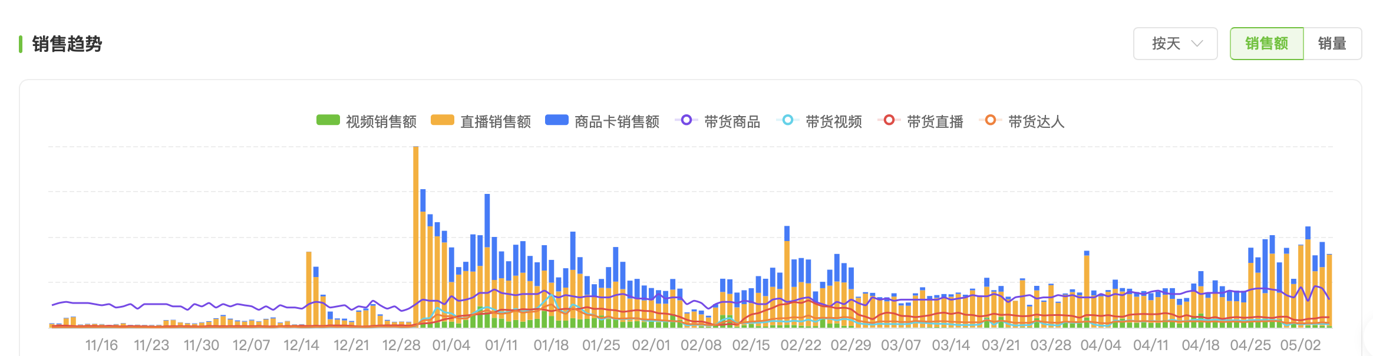Viewport: 1373px width, 356px height.
Task: Click the tallest bar near 12/28
Action: pyautogui.click(x=416, y=236)
